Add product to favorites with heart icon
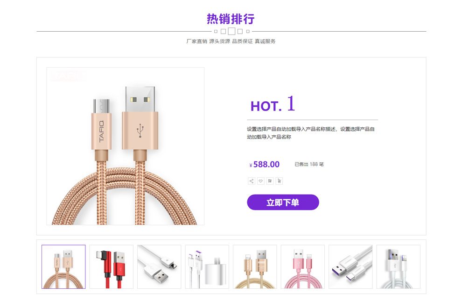462x300 pixels. click(260, 181)
